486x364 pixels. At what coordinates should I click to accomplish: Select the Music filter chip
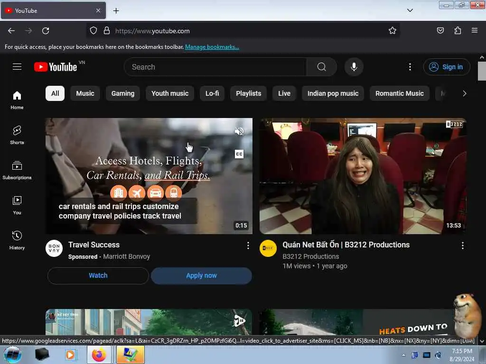[85, 93]
